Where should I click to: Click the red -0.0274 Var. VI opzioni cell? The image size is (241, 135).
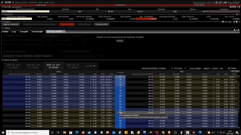click(146, 19)
